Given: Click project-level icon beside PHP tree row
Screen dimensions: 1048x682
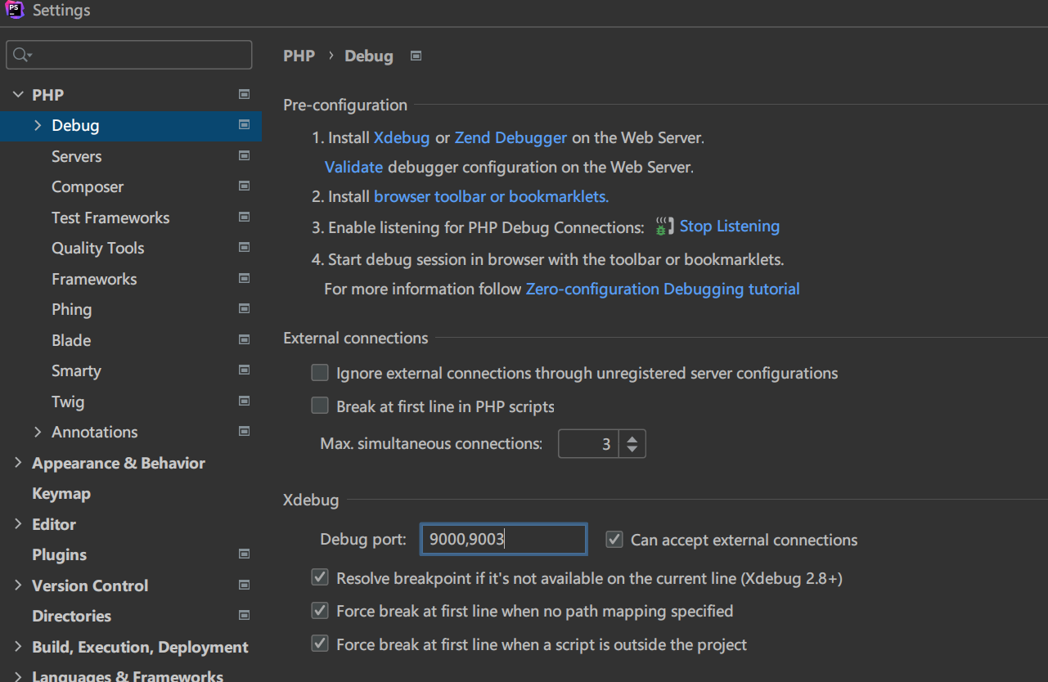Looking at the screenshot, I should click(244, 94).
